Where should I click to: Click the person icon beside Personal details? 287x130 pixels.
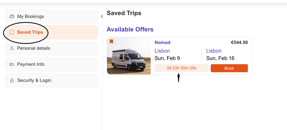coord(12,48)
